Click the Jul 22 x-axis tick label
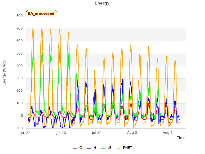 pyautogui.click(x=26, y=133)
